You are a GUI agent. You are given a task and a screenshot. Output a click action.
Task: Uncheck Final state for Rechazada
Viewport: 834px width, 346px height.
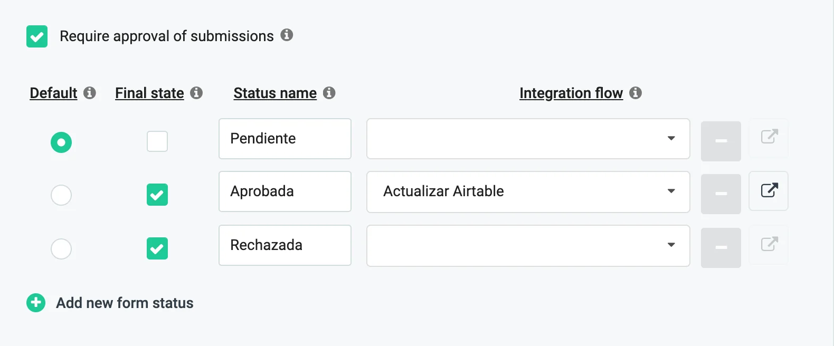click(157, 248)
